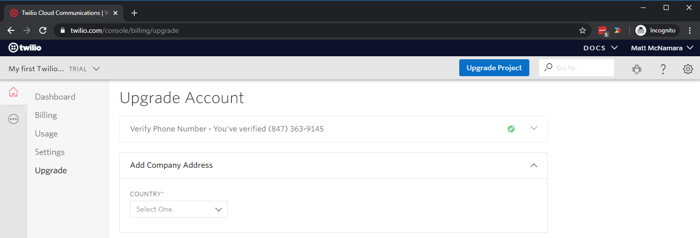
Task: Click the Twilio logo in header
Action: coord(25,48)
